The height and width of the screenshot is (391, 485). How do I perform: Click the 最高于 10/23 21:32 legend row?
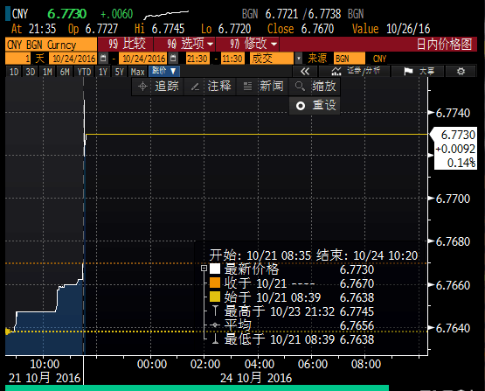point(293,311)
